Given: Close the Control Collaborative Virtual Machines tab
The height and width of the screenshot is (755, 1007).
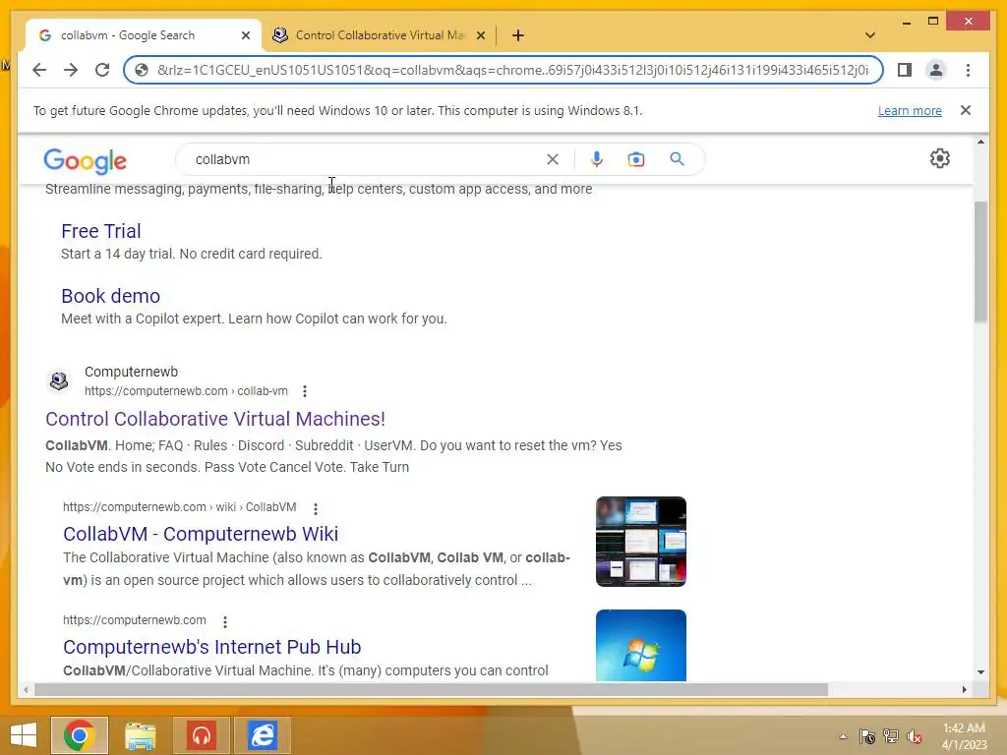Looking at the screenshot, I should 480,35.
